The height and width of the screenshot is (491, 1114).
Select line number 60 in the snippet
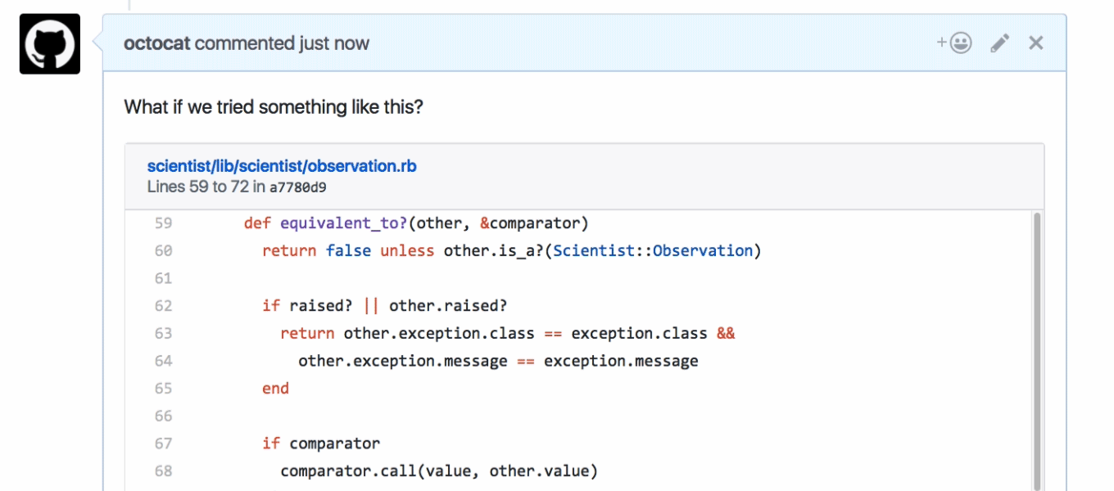point(163,251)
